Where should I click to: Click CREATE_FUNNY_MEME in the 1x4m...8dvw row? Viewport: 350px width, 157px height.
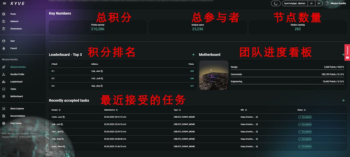point(184,146)
